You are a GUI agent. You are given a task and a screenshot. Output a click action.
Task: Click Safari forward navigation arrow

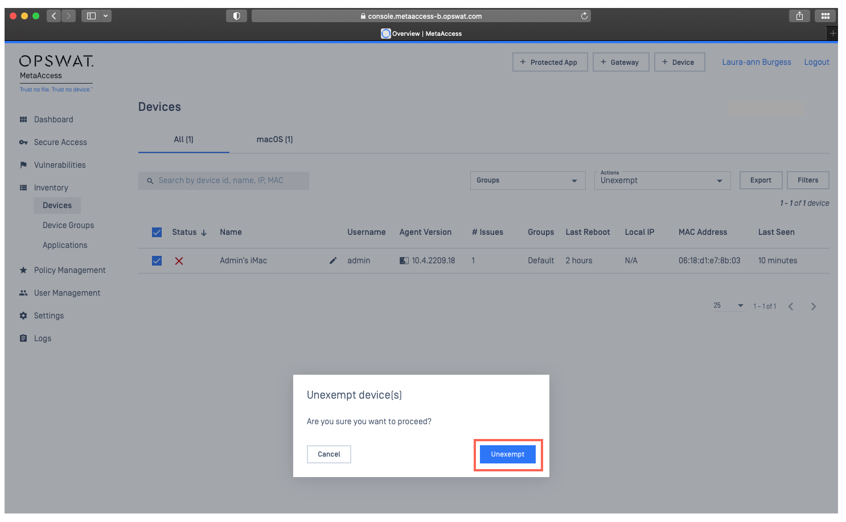point(68,16)
